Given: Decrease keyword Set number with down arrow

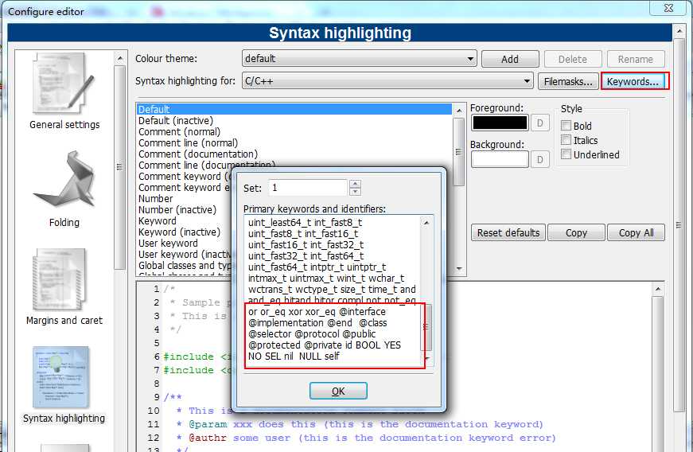Looking at the screenshot, I should [355, 192].
